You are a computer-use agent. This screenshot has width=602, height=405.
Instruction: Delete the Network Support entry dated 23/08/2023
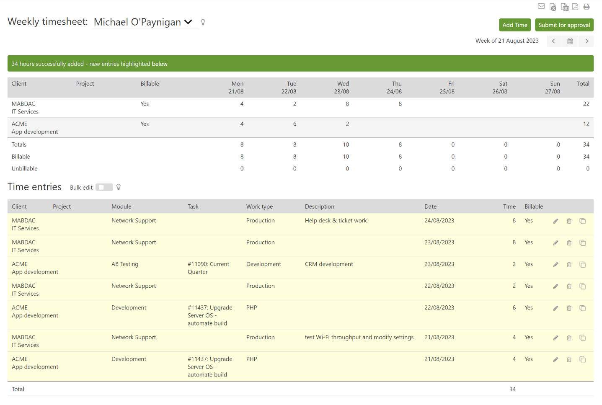tap(569, 242)
